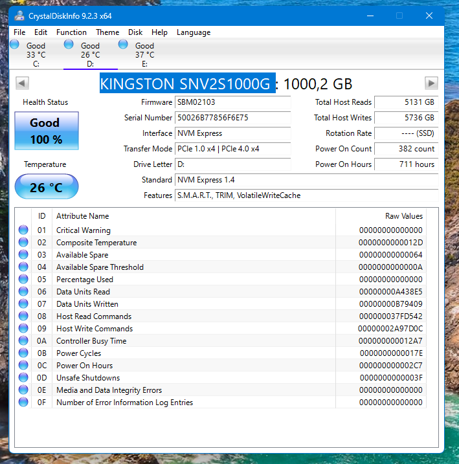Click the Total Host Writes value 5736 GB
Viewport: 459px width, 464px height.
[x=407, y=118]
